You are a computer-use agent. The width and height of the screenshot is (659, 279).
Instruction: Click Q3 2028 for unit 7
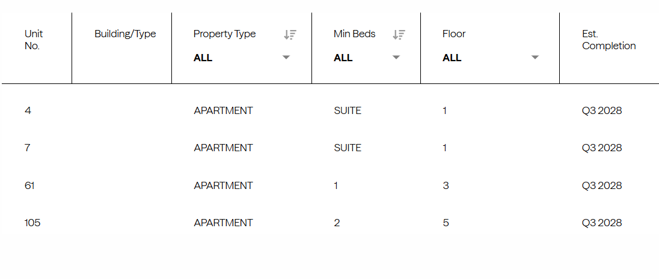(x=601, y=148)
